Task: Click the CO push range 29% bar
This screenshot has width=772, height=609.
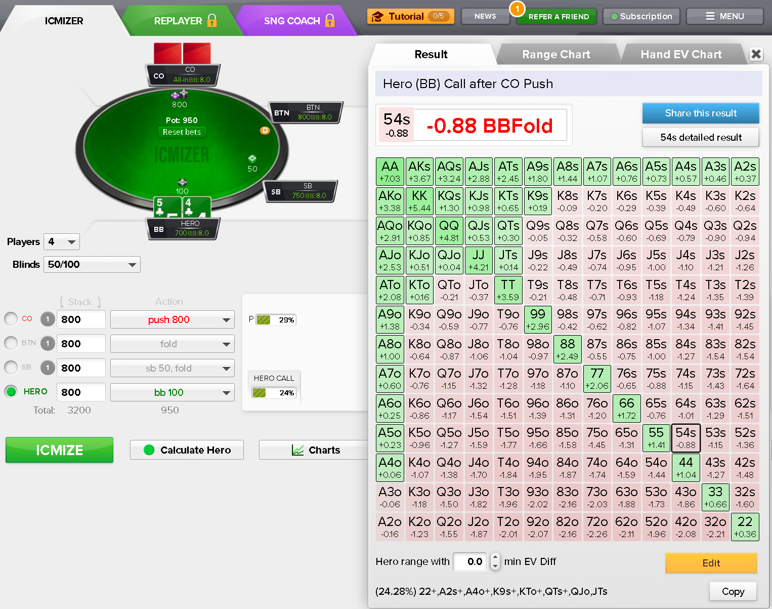Action: pyautogui.click(x=276, y=320)
